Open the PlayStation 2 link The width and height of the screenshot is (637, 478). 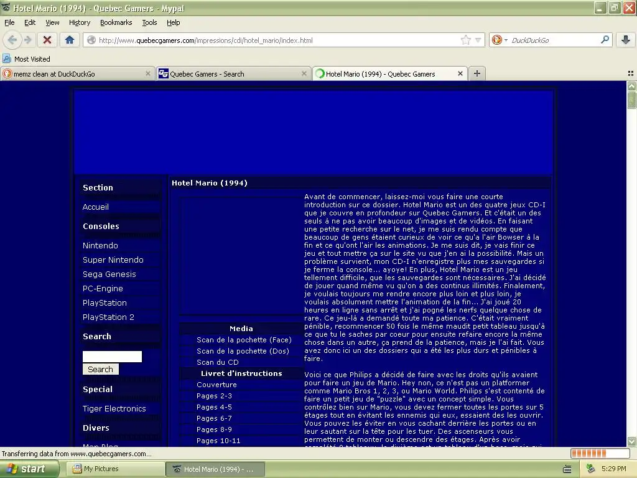108,317
